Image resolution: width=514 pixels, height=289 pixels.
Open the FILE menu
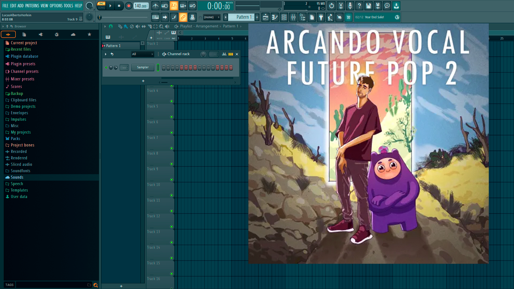point(5,6)
